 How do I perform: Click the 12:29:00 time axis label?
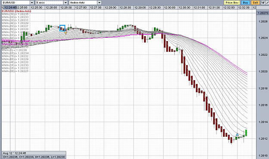click(140, 8)
